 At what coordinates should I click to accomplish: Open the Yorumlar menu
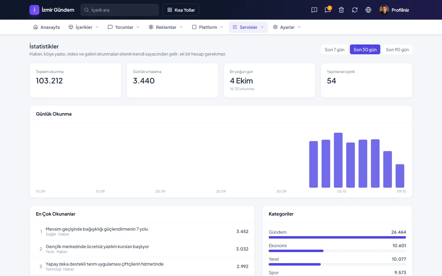tap(124, 27)
